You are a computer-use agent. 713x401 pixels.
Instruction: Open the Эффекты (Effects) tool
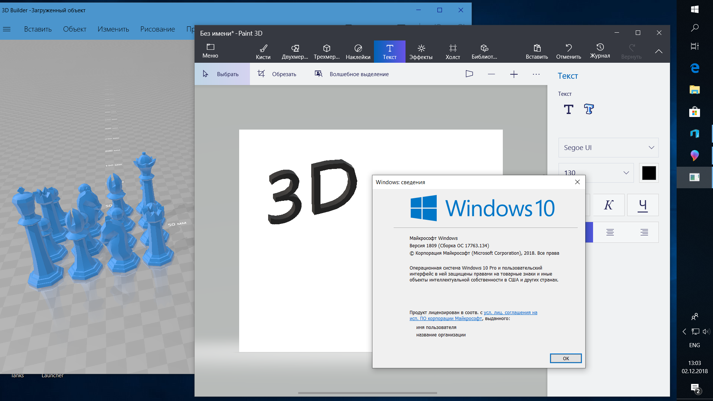click(421, 52)
